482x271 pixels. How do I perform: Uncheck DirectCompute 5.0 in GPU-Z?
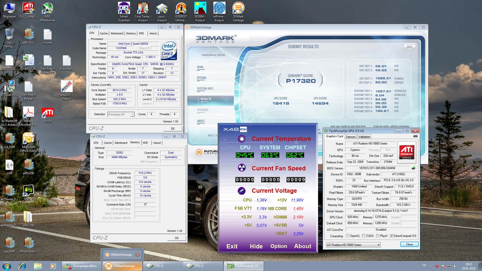(x=392, y=236)
